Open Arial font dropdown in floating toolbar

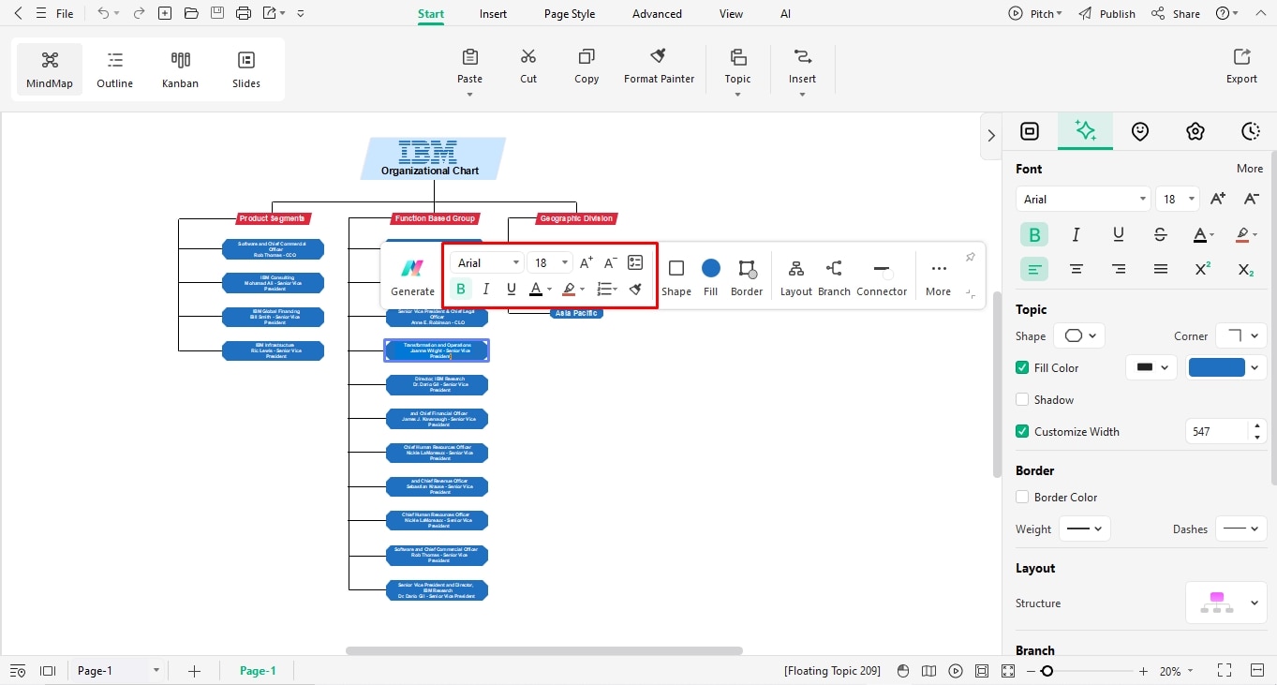486,263
